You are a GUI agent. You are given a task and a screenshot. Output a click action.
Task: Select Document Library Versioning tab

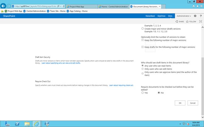145,7
